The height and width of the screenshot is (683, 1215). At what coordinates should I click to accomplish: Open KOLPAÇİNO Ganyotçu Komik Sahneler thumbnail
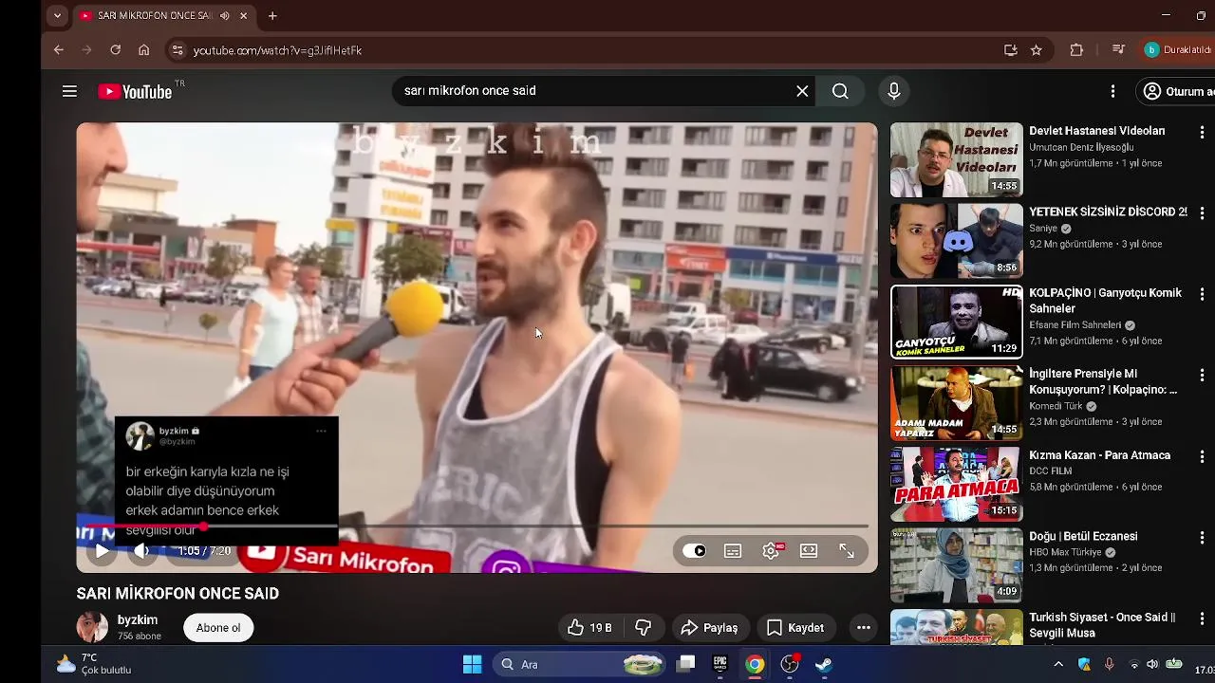[x=957, y=322]
